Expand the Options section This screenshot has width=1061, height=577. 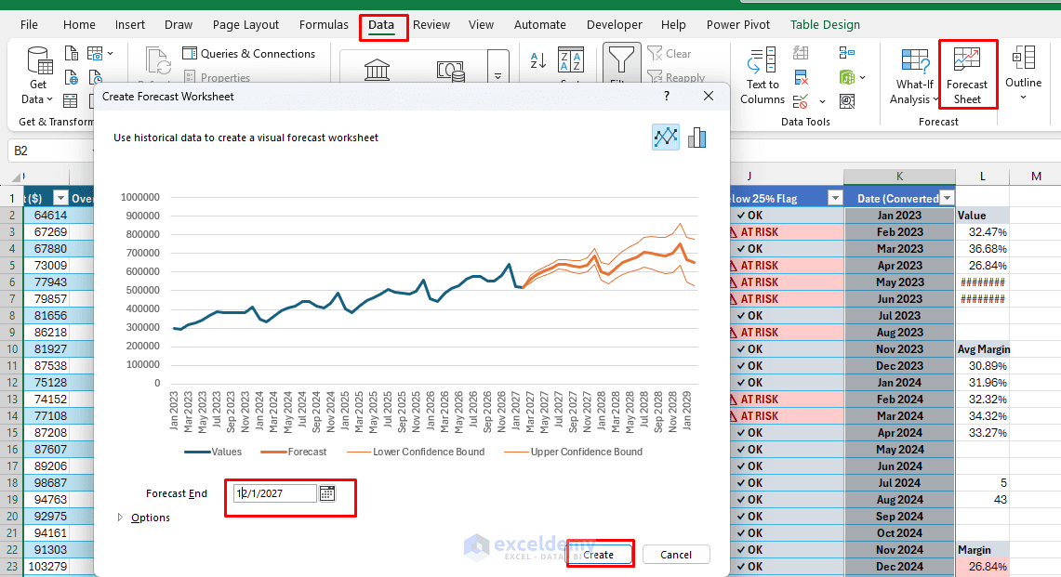click(144, 518)
